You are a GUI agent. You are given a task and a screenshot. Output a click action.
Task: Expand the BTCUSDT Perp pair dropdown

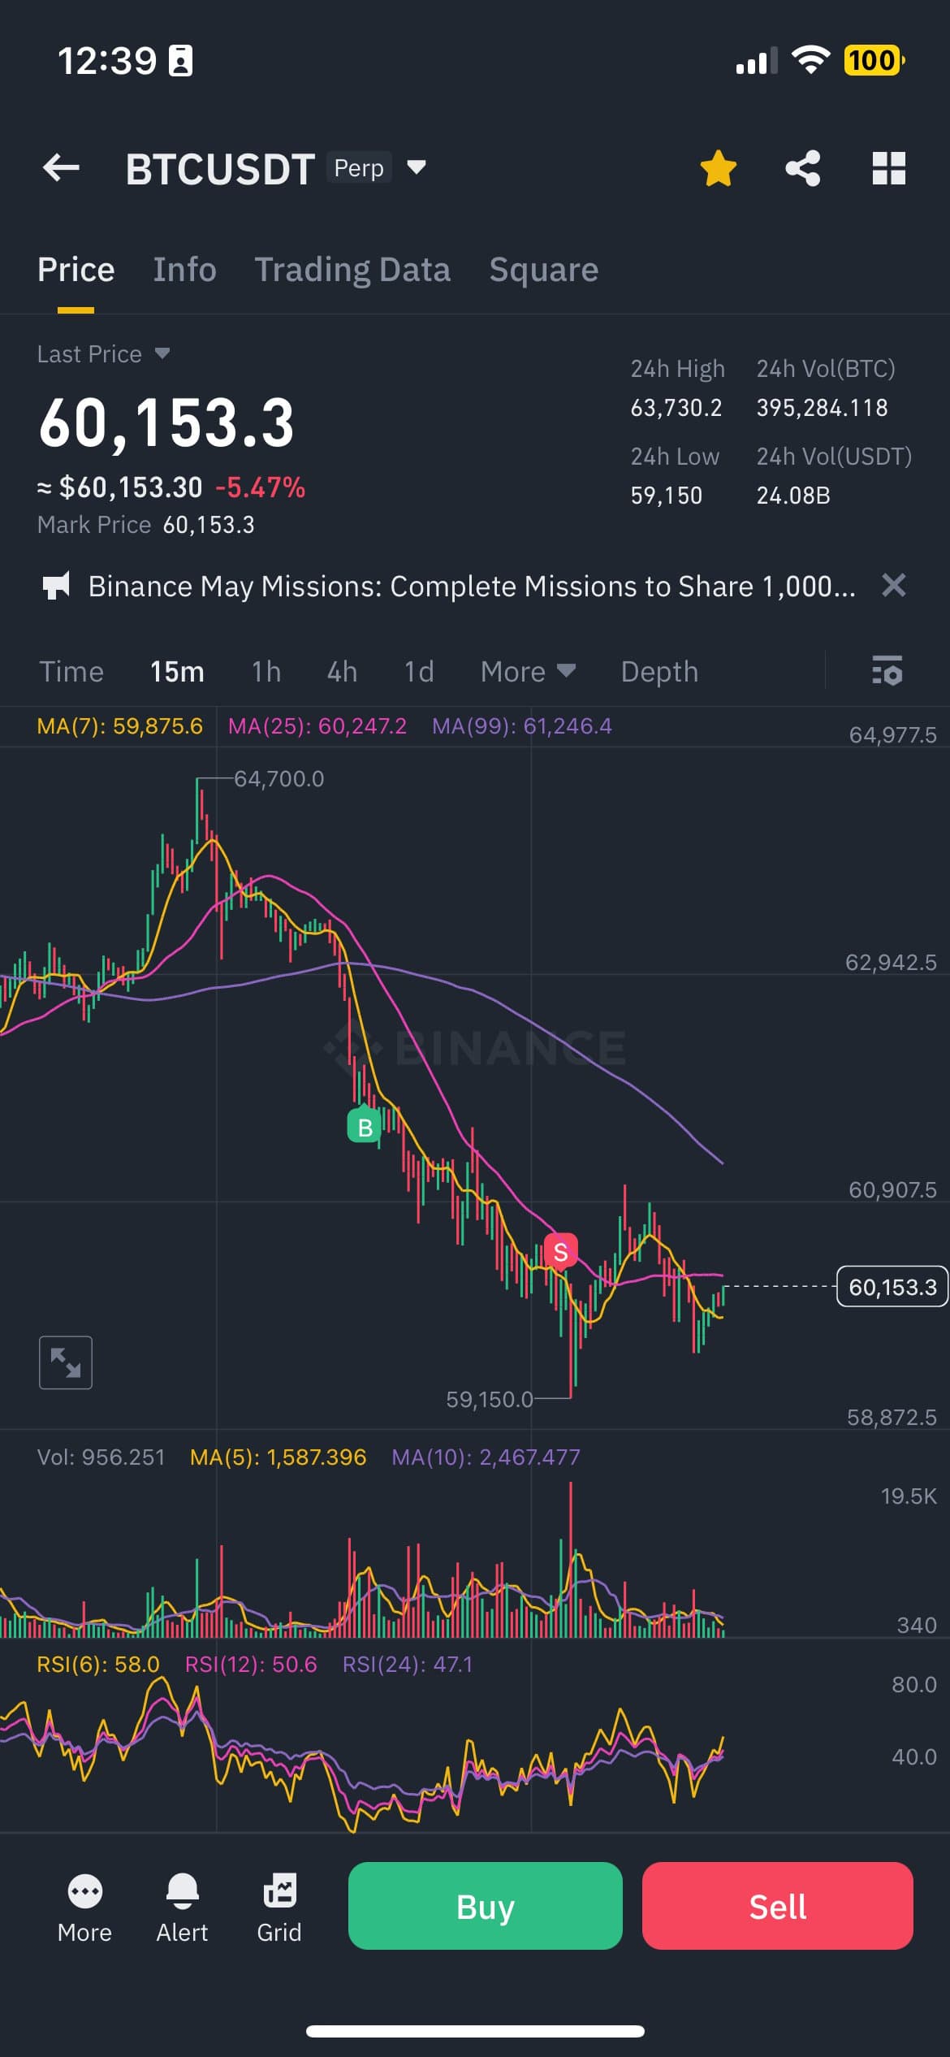416,167
